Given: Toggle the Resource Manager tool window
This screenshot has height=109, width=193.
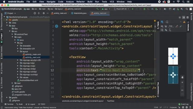Looking at the screenshot, I should [x=2, y=21].
